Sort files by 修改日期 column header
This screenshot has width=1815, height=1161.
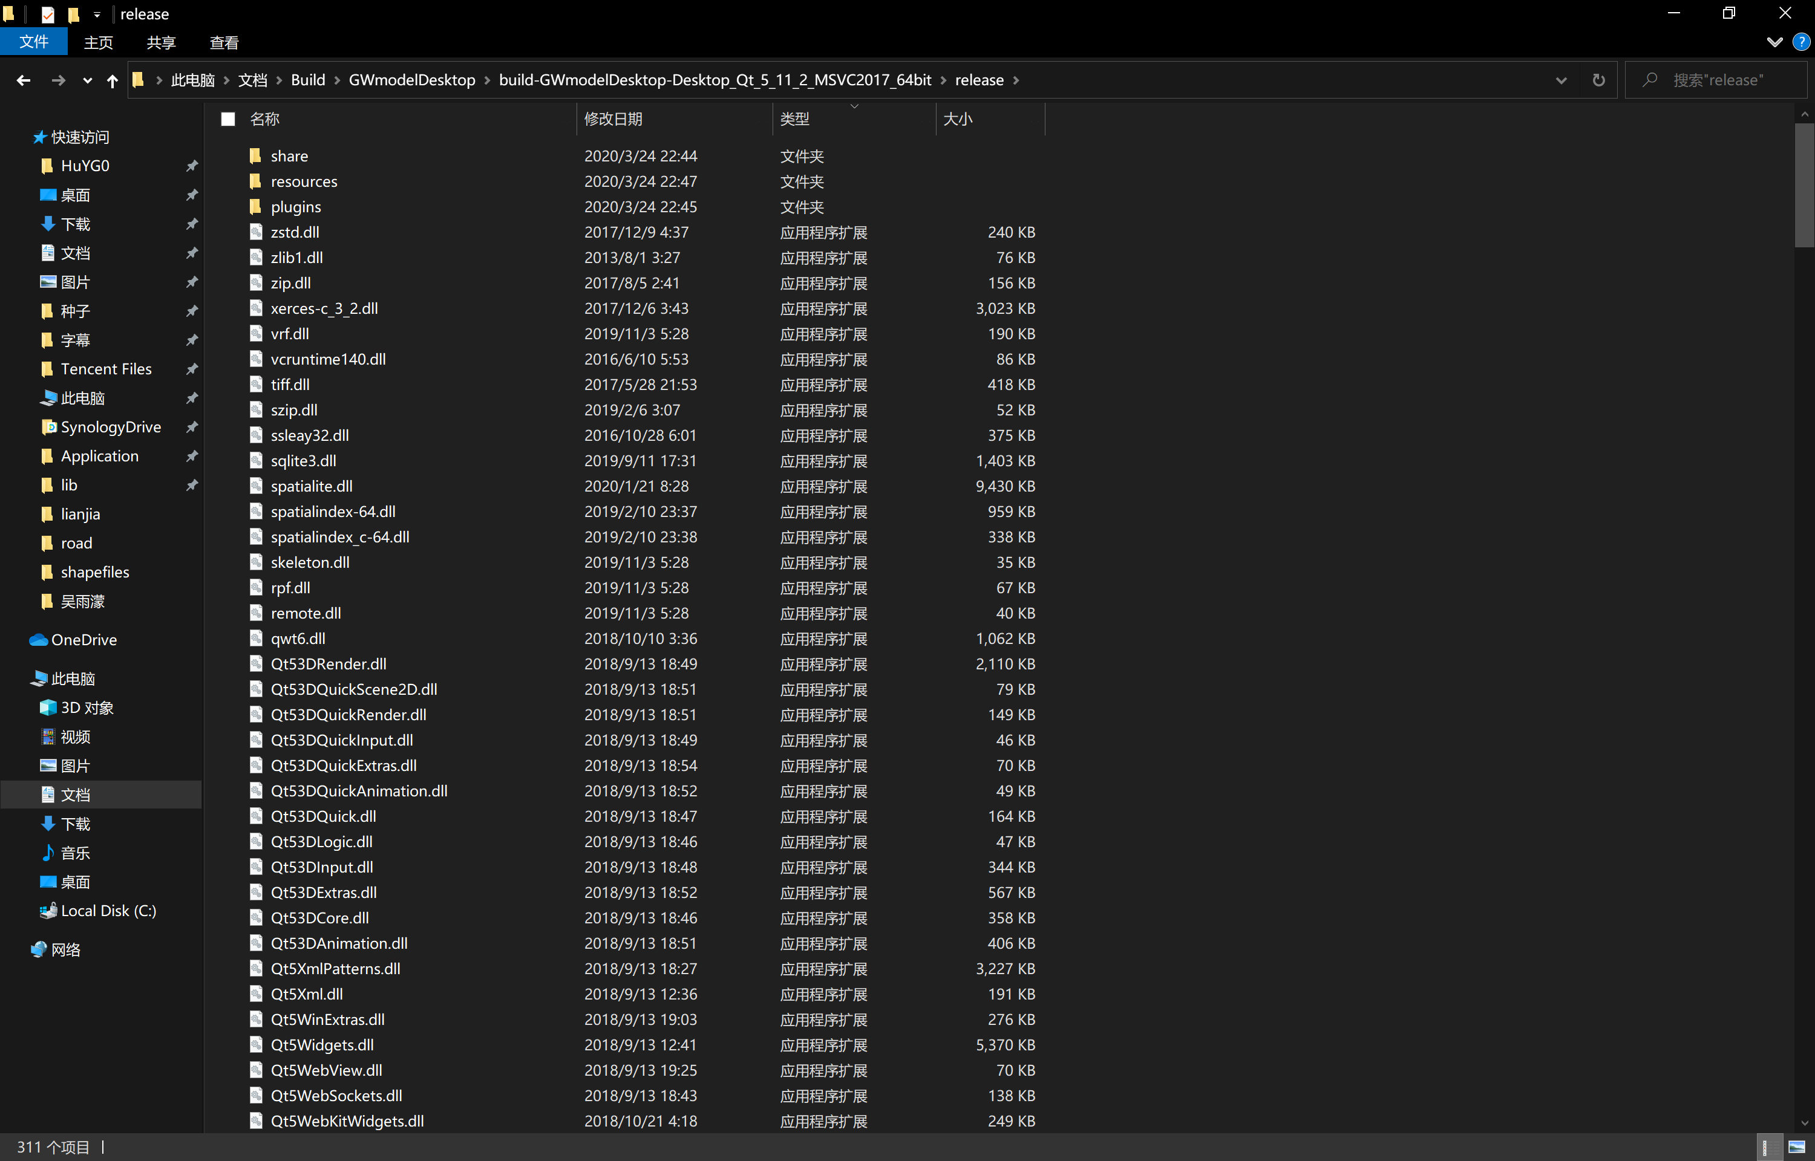(x=613, y=119)
